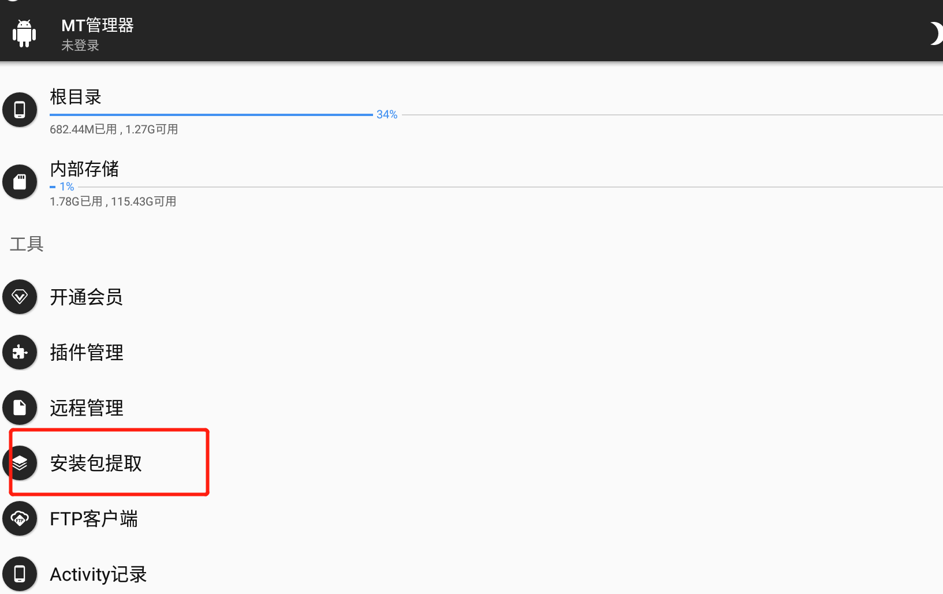Open Activity记录 tool

pos(98,574)
